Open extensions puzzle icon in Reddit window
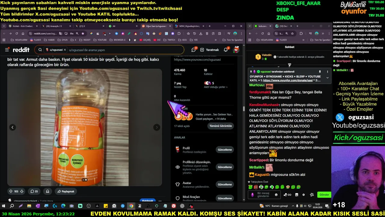The image size is (385, 217). click(x=179, y=33)
